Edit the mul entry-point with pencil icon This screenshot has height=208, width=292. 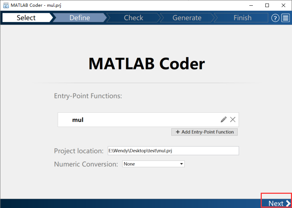tap(223, 119)
